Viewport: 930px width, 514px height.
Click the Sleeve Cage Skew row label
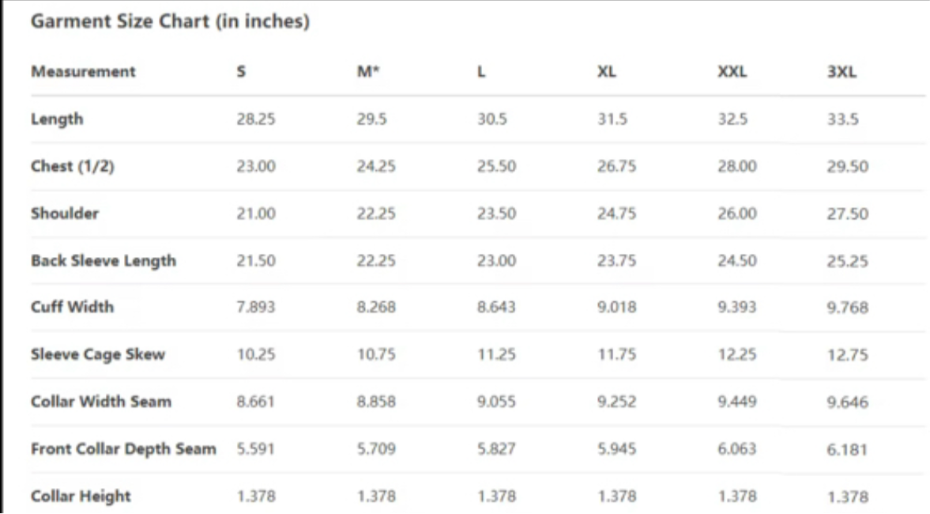point(98,354)
